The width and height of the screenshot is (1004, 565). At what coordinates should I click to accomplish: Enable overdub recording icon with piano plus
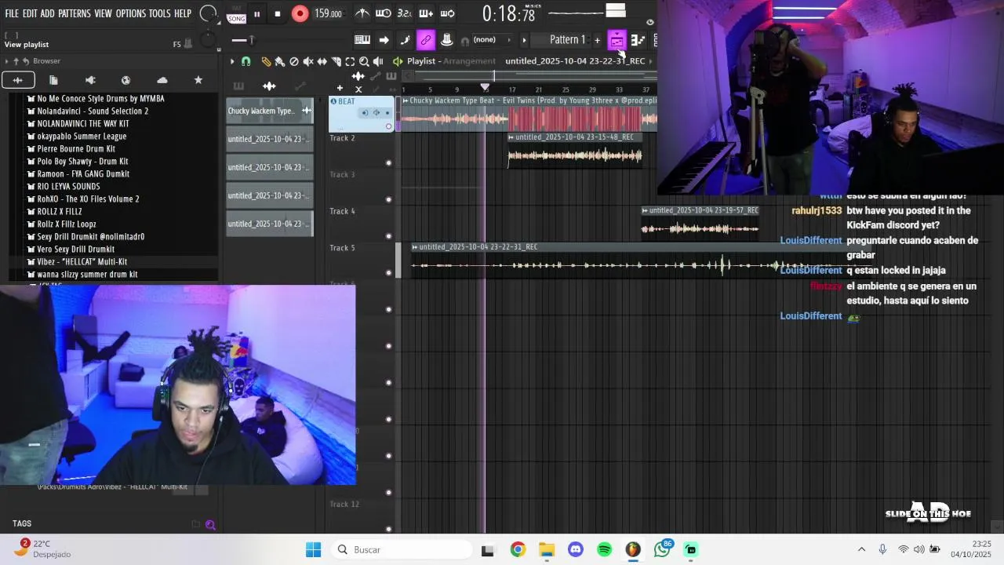(x=426, y=13)
